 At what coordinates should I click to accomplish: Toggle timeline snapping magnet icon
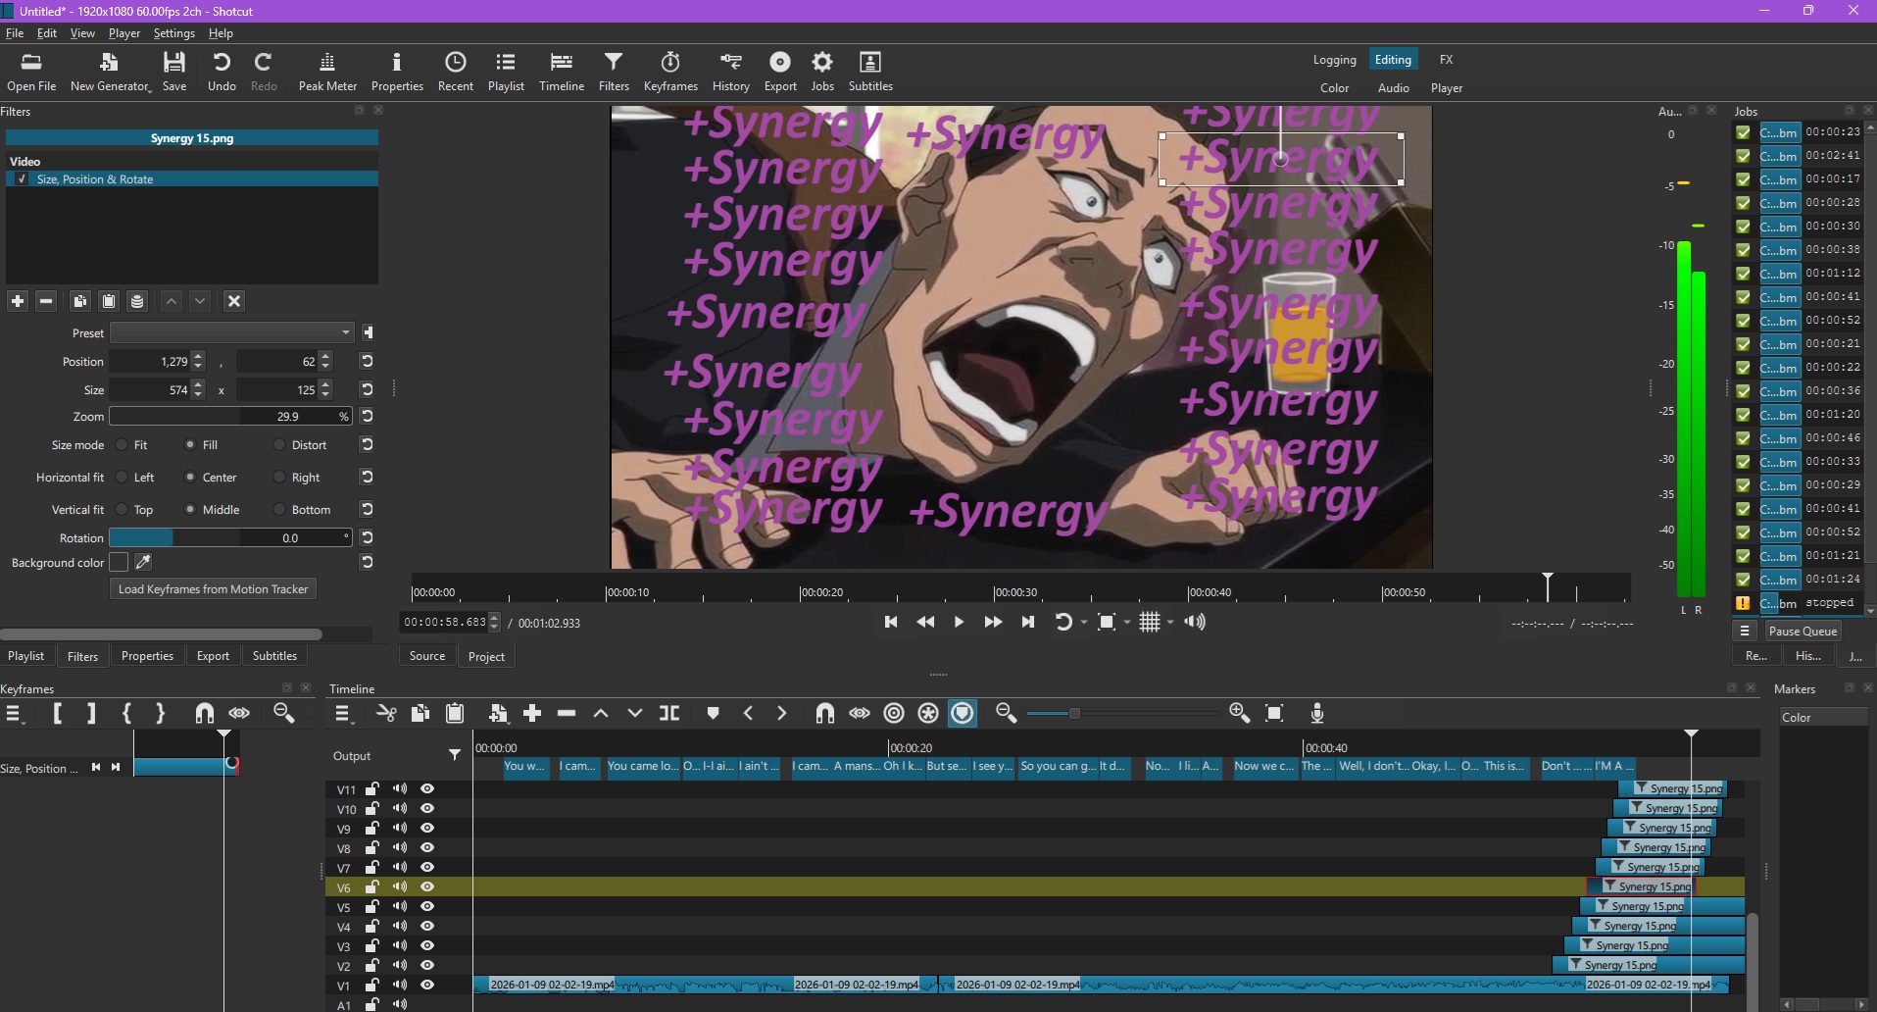825,713
